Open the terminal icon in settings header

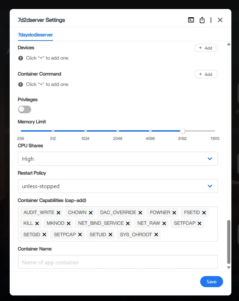tap(191, 20)
